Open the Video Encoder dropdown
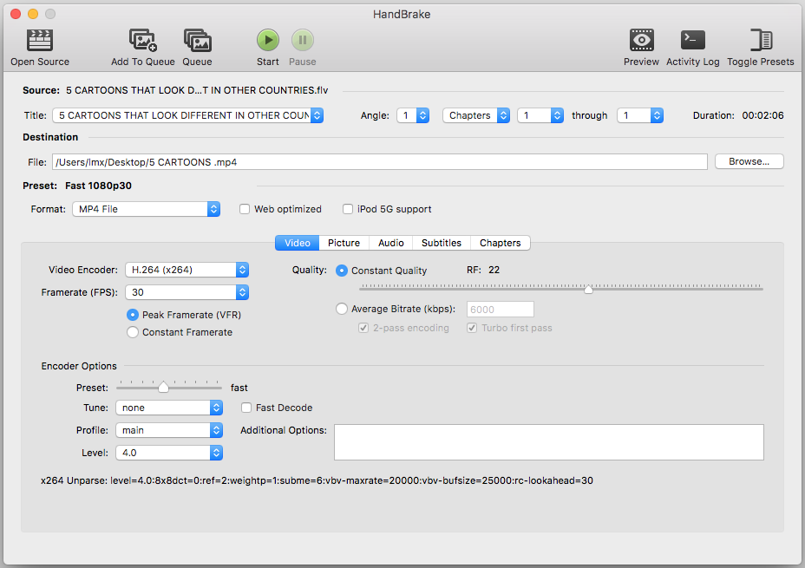 187,270
